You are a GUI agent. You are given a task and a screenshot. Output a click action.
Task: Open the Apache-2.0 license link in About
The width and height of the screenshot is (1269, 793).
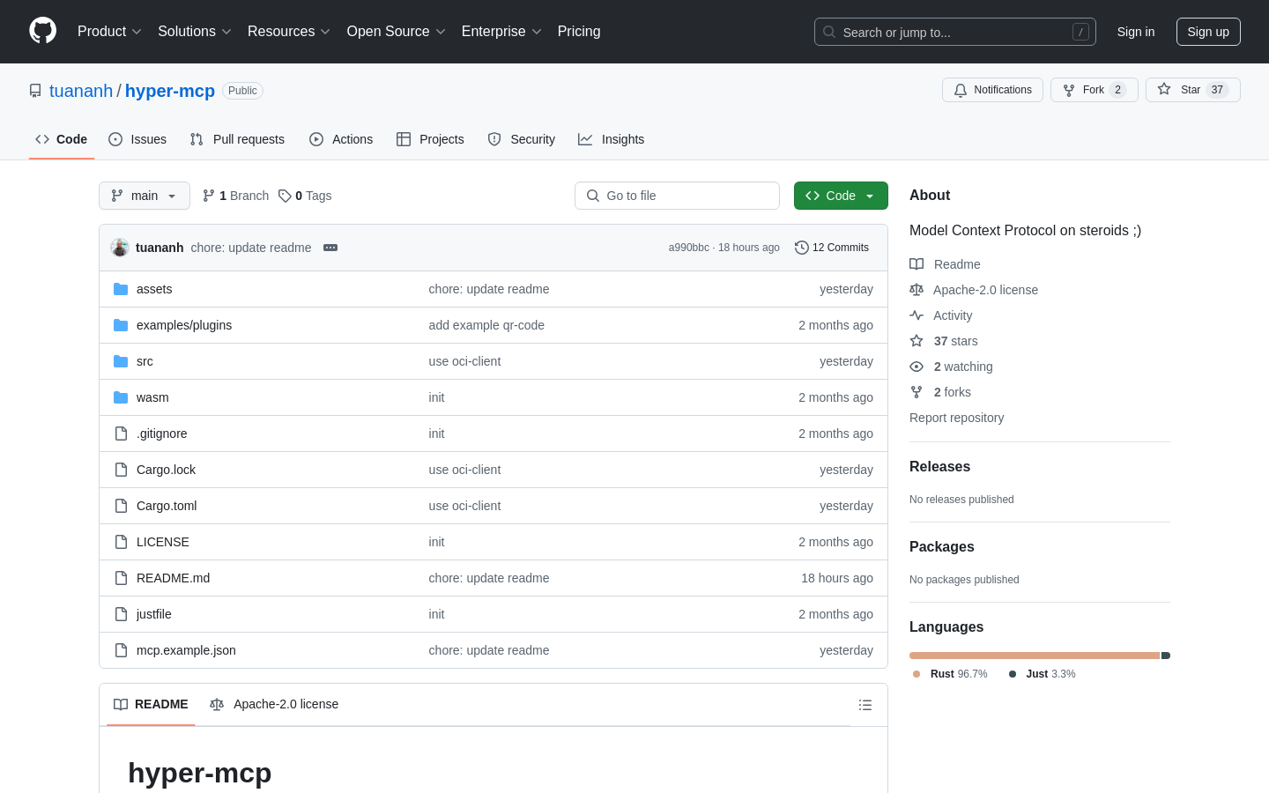click(974, 290)
